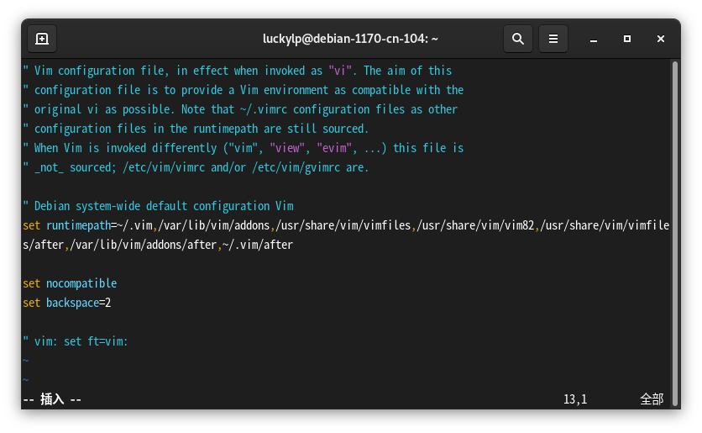Click the /etc/vim/vimrc path text
Screen dimensions: 702x433
164,167
